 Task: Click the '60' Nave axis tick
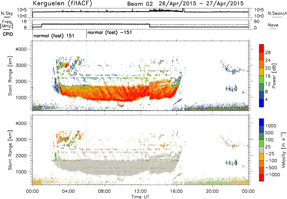tap(257, 22)
